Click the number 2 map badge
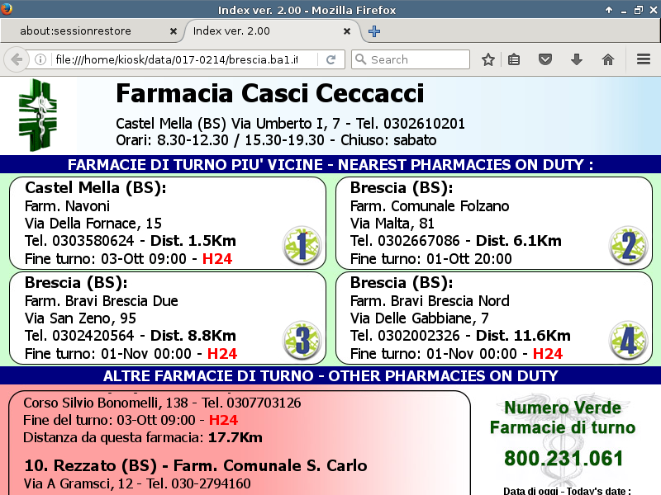 [628, 246]
